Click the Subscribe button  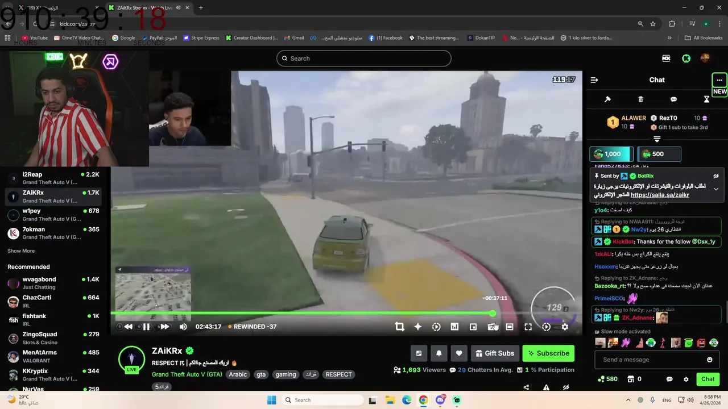(x=548, y=353)
